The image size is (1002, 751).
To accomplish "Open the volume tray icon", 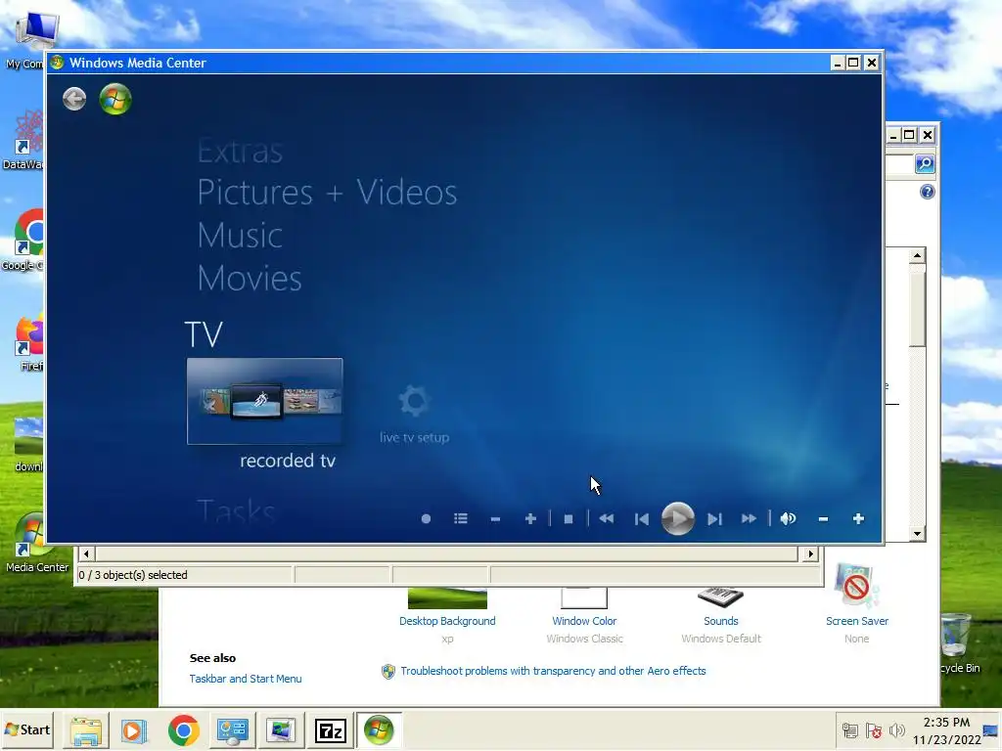I will click(x=897, y=730).
